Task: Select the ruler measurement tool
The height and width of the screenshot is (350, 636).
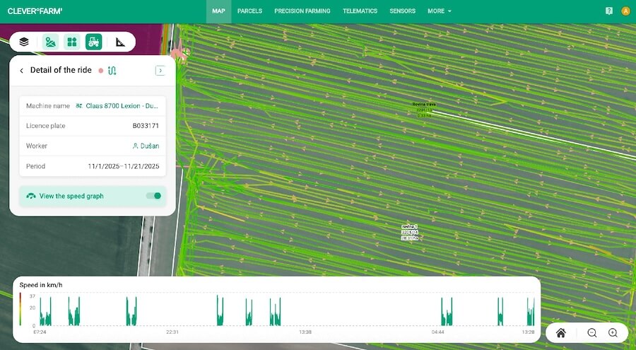Action: point(120,42)
